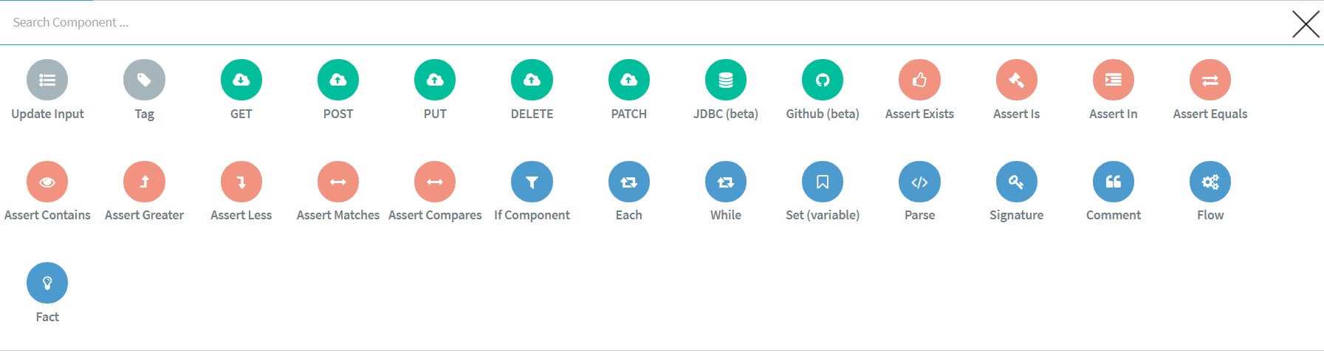Add a Tag component

click(x=144, y=80)
